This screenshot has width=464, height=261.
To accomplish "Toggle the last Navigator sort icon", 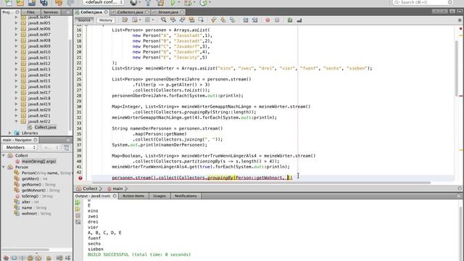I will tap(67, 258).
